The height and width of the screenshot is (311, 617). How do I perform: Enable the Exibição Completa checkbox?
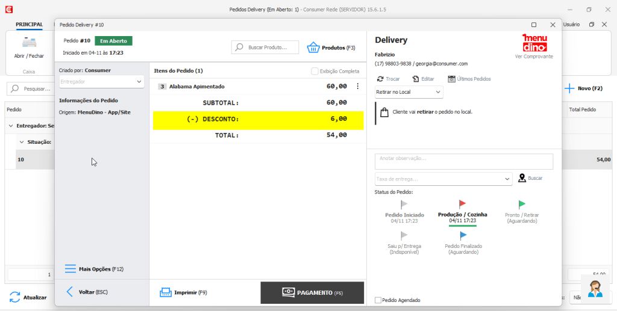pyautogui.click(x=315, y=71)
